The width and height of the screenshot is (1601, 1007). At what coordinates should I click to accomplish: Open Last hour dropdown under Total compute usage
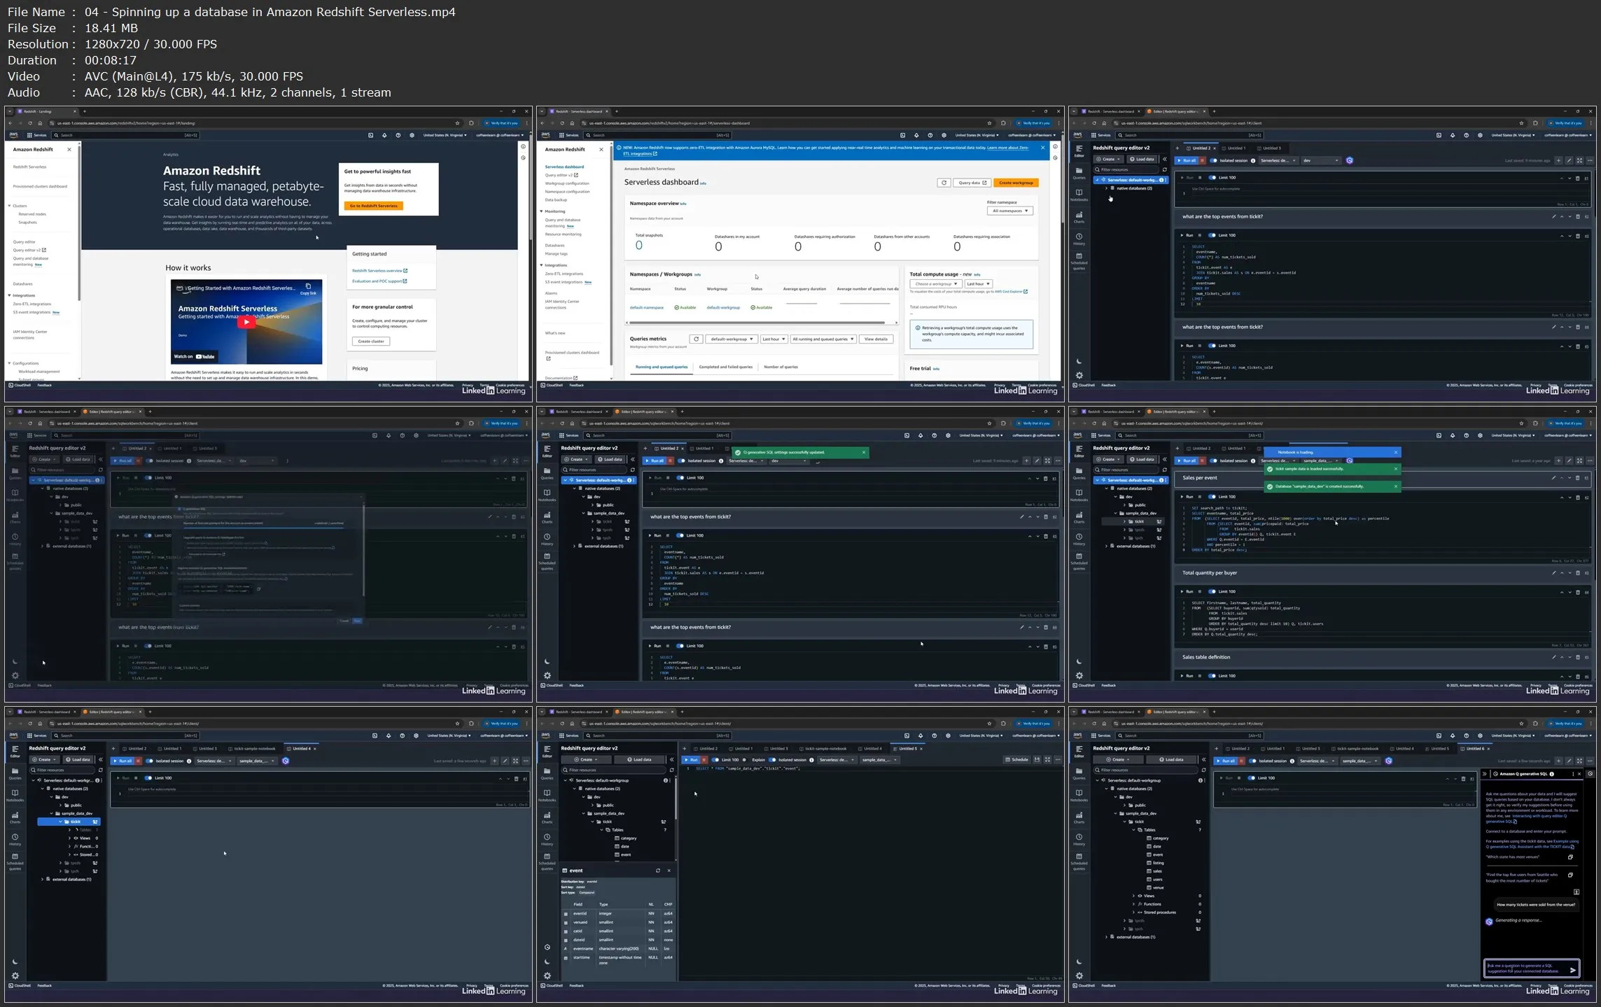pos(979,284)
